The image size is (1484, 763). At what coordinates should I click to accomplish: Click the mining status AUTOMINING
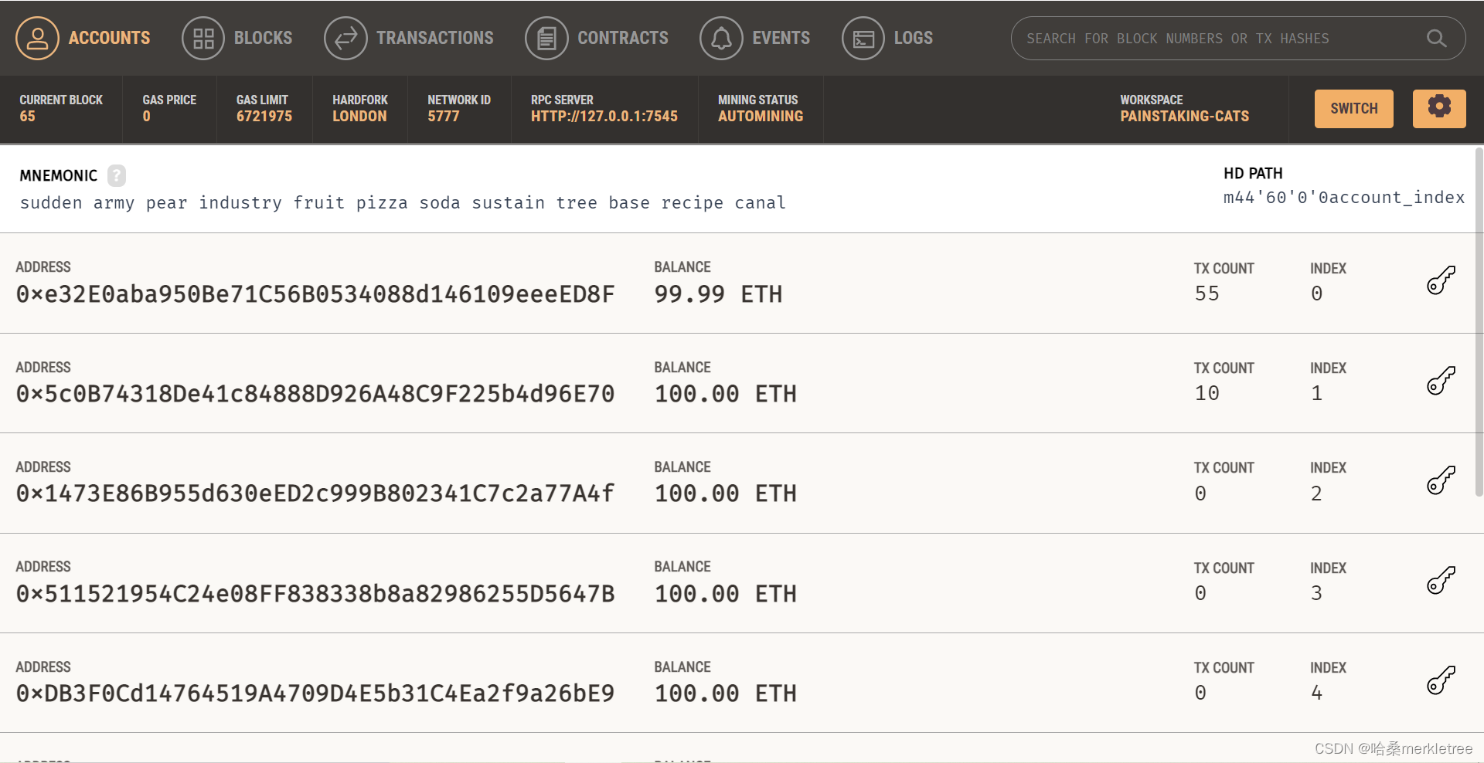click(761, 117)
